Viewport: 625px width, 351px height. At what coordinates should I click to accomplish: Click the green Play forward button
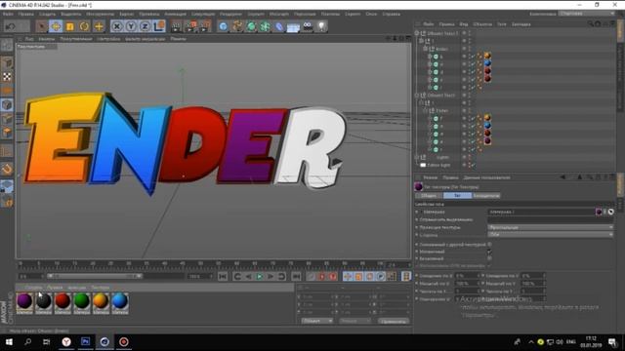260,276
